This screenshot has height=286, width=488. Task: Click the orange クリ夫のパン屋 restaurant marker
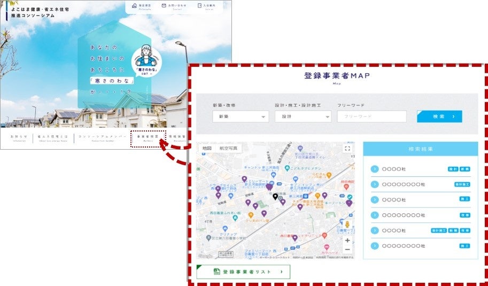pyautogui.click(x=251, y=215)
